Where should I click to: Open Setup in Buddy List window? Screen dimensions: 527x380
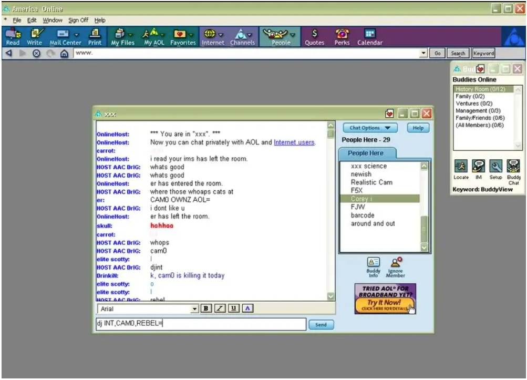coord(496,169)
